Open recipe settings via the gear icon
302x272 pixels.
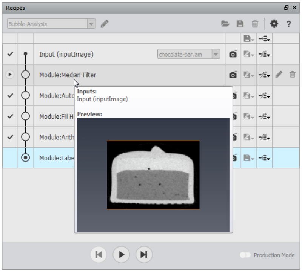click(x=274, y=24)
